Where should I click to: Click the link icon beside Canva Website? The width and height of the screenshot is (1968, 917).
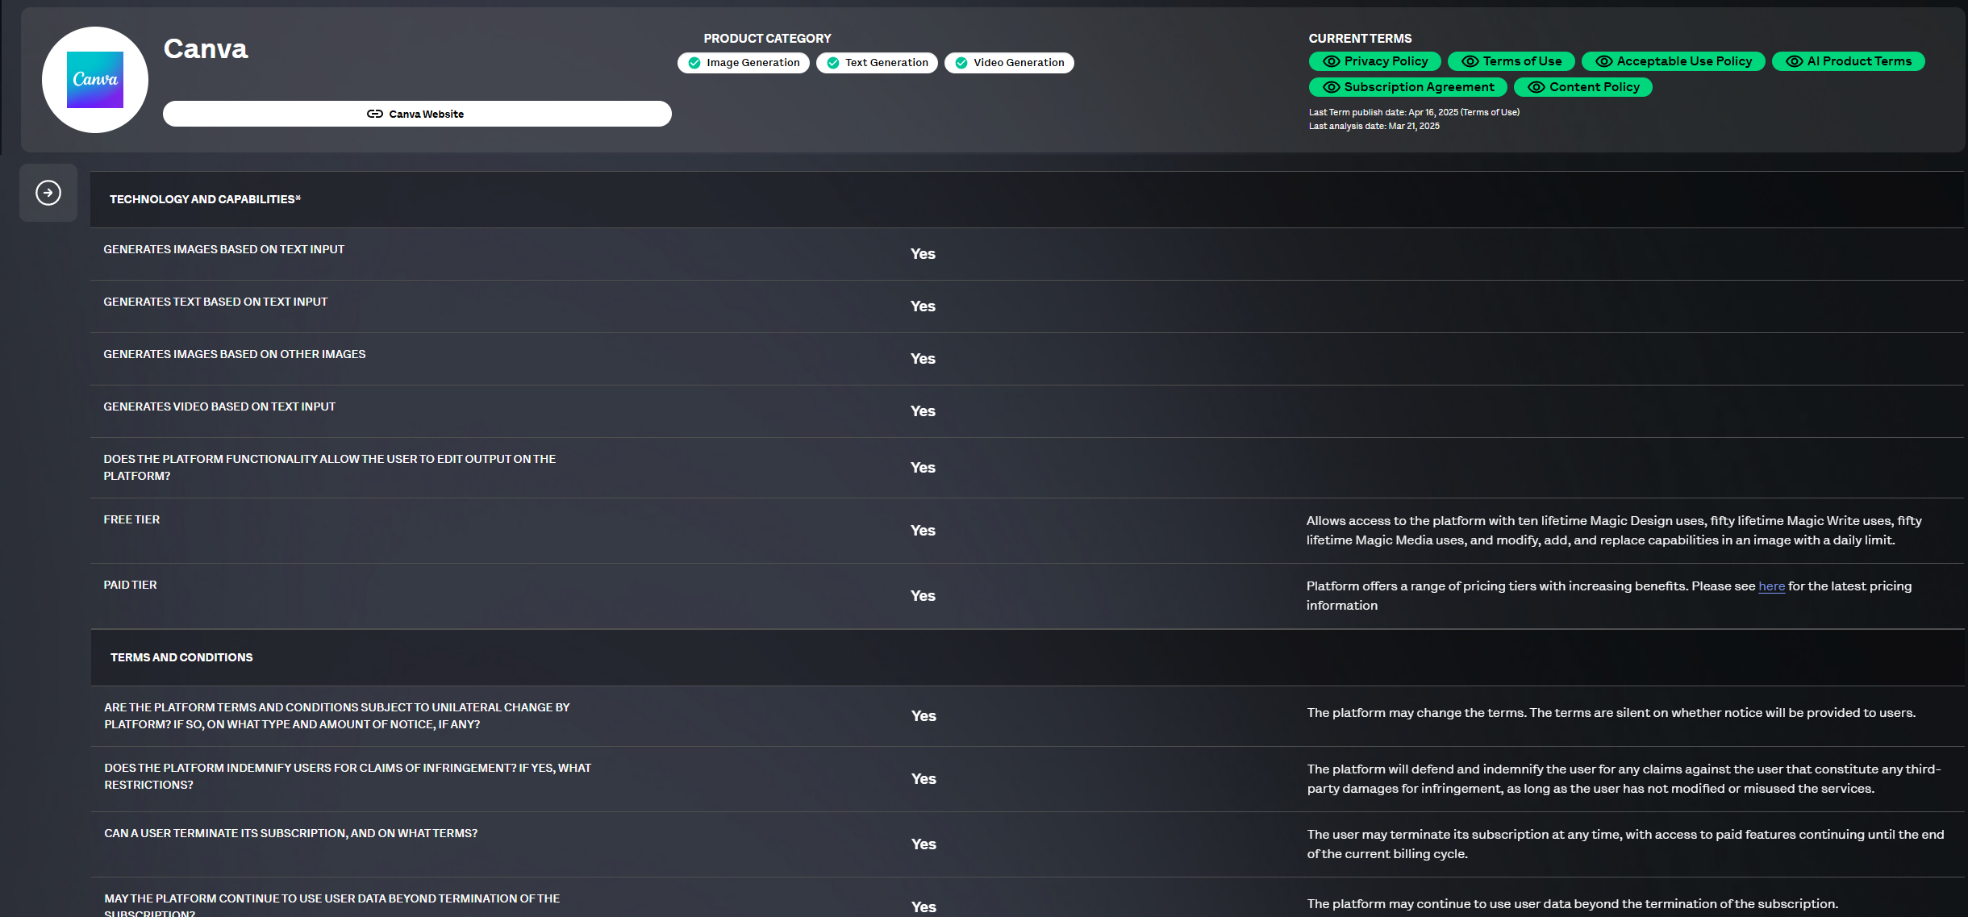(374, 114)
